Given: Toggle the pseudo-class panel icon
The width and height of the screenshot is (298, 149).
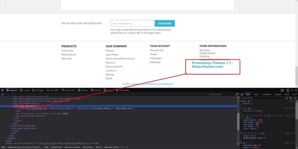Looking at the screenshot, I should point(291,98).
